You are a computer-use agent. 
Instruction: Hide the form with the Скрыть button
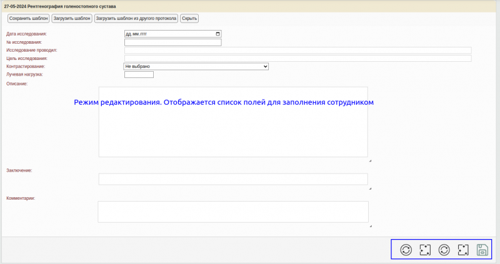tap(189, 18)
